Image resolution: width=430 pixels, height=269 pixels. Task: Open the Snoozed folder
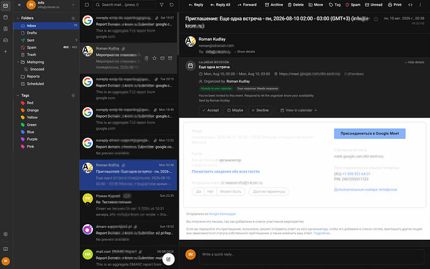(46, 69)
